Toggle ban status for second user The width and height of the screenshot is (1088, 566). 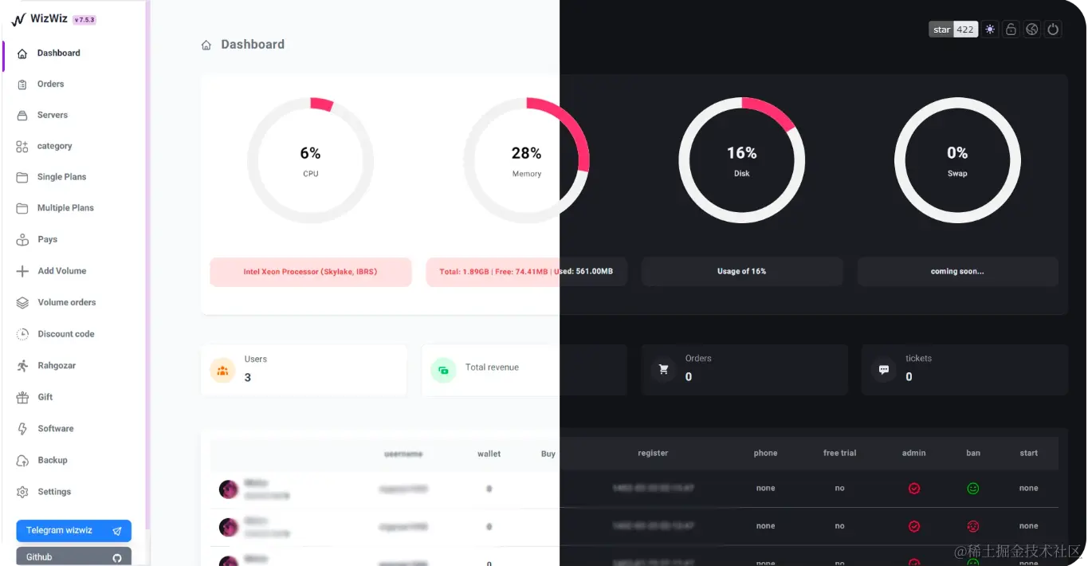(972, 526)
